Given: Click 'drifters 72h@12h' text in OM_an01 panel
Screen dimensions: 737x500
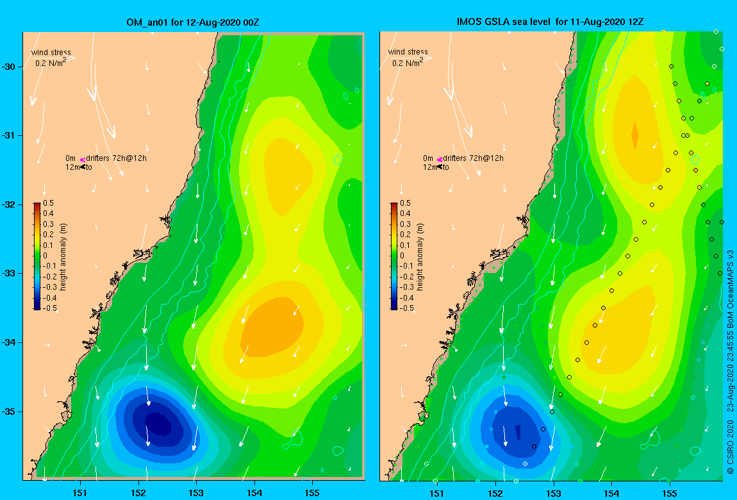Looking at the screenshot, I should click(116, 158).
